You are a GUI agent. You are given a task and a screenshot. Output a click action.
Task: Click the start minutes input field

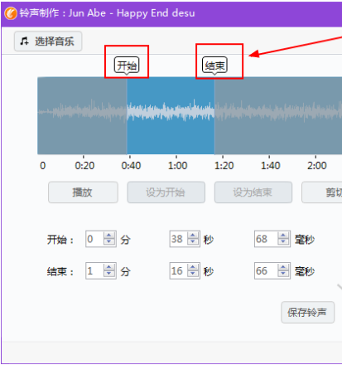coord(94,239)
